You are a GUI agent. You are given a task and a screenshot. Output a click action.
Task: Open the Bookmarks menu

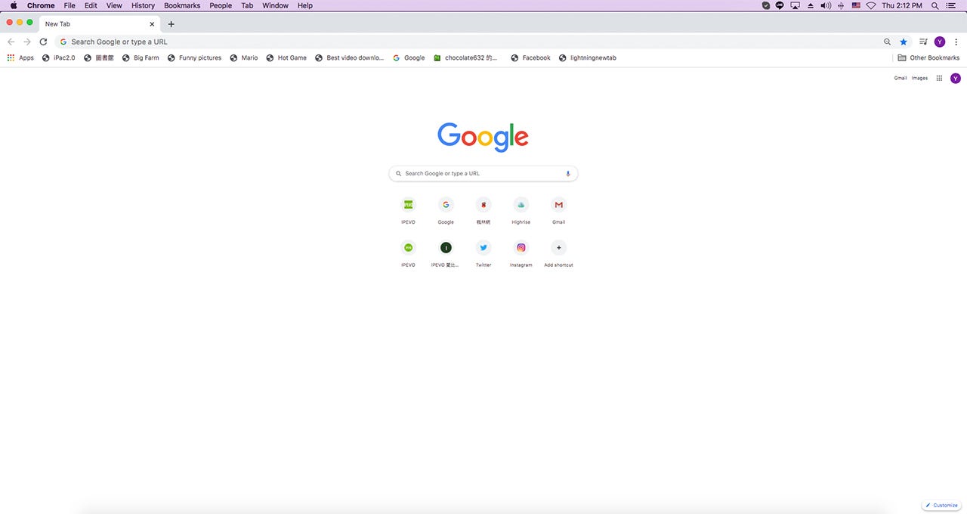[x=182, y=5]
